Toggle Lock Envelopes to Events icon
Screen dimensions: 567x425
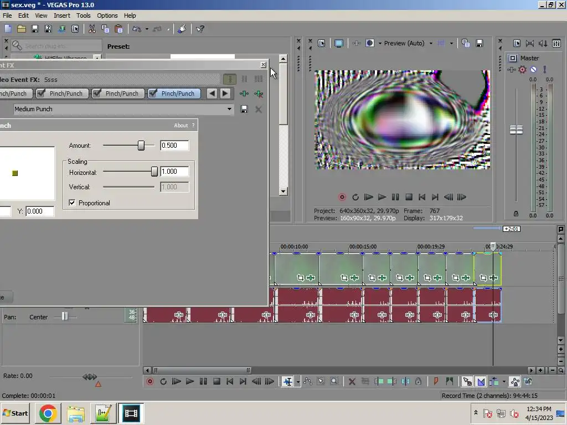515,381
